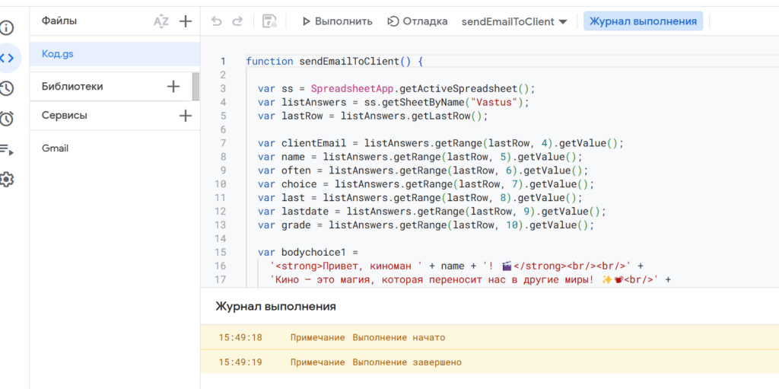
Task: Open project history clock icon in sidebar
Action: (6, 88)
